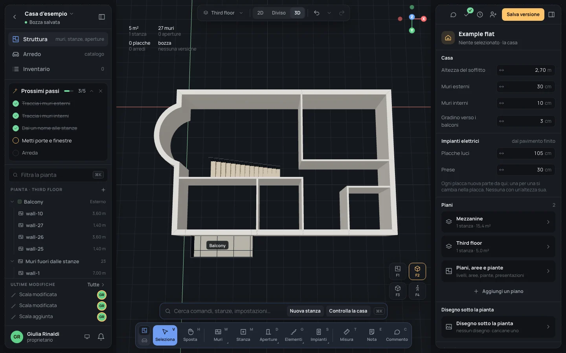
Task: Click the Filtra la pianta search field
Action: pyautogui.click(x=58, y=175)
